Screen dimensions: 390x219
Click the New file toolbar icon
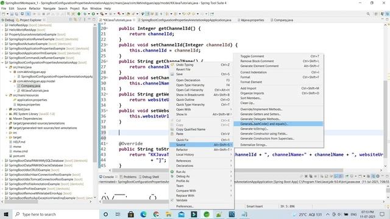4,14
